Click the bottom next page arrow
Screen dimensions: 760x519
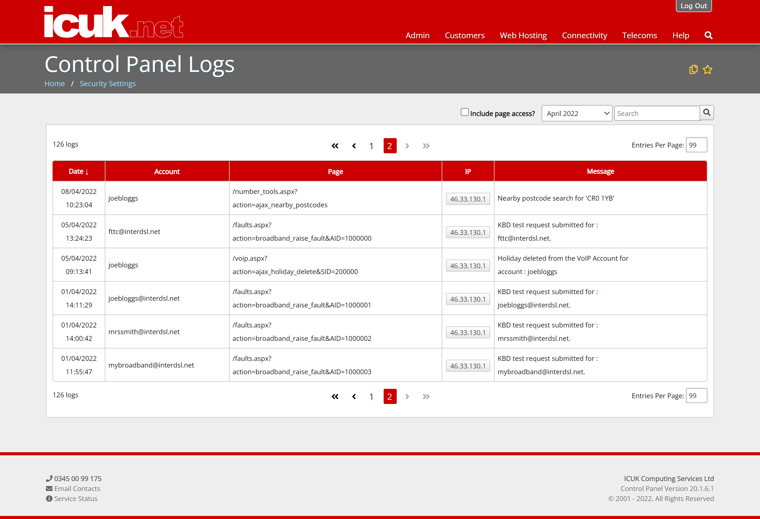coord(407,396)
